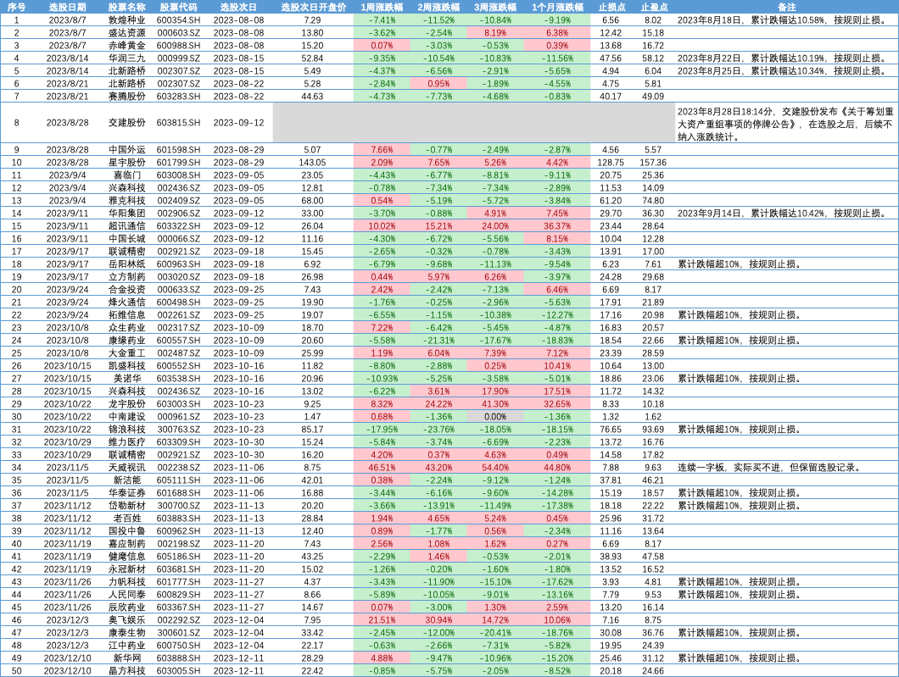899x677 pixels.
Task: Select the 中国外运 cell
Action: pos(126,149)
